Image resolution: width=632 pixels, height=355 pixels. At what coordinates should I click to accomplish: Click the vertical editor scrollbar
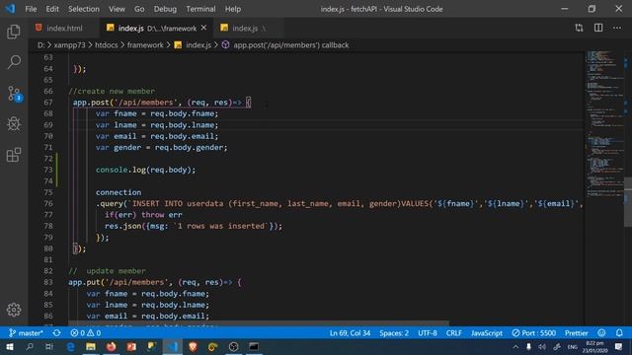628,201
